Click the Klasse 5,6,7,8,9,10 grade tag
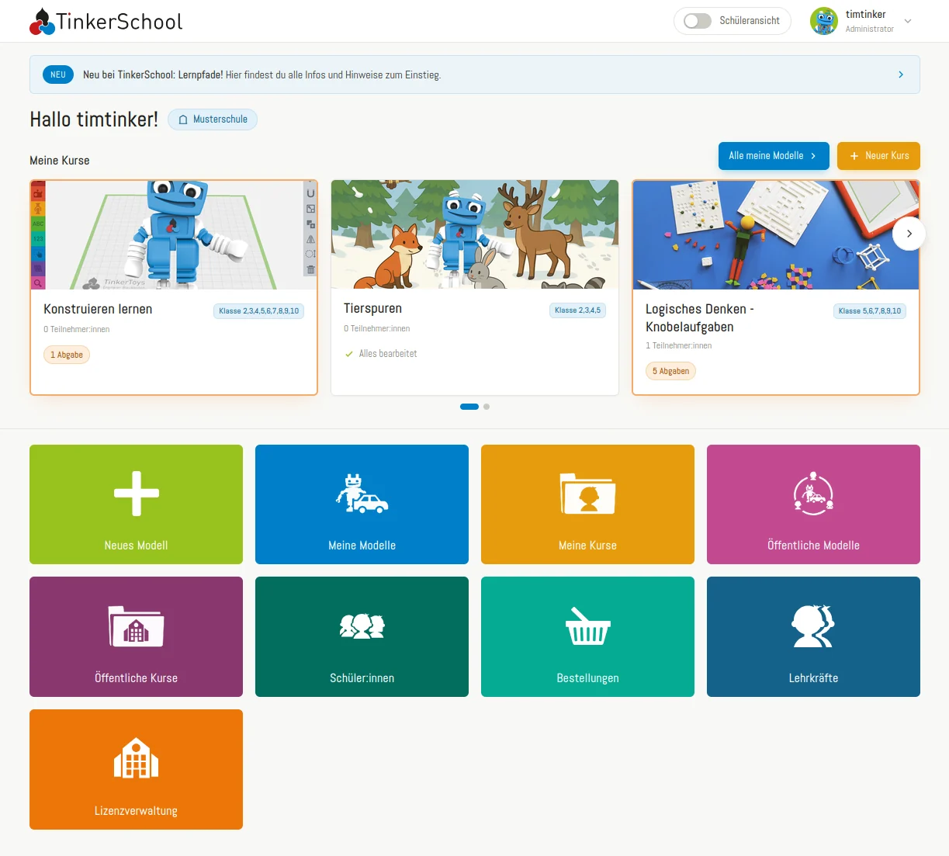Viewport: 949px width, 856px height. pyautogui.click(x=870, y=311)
